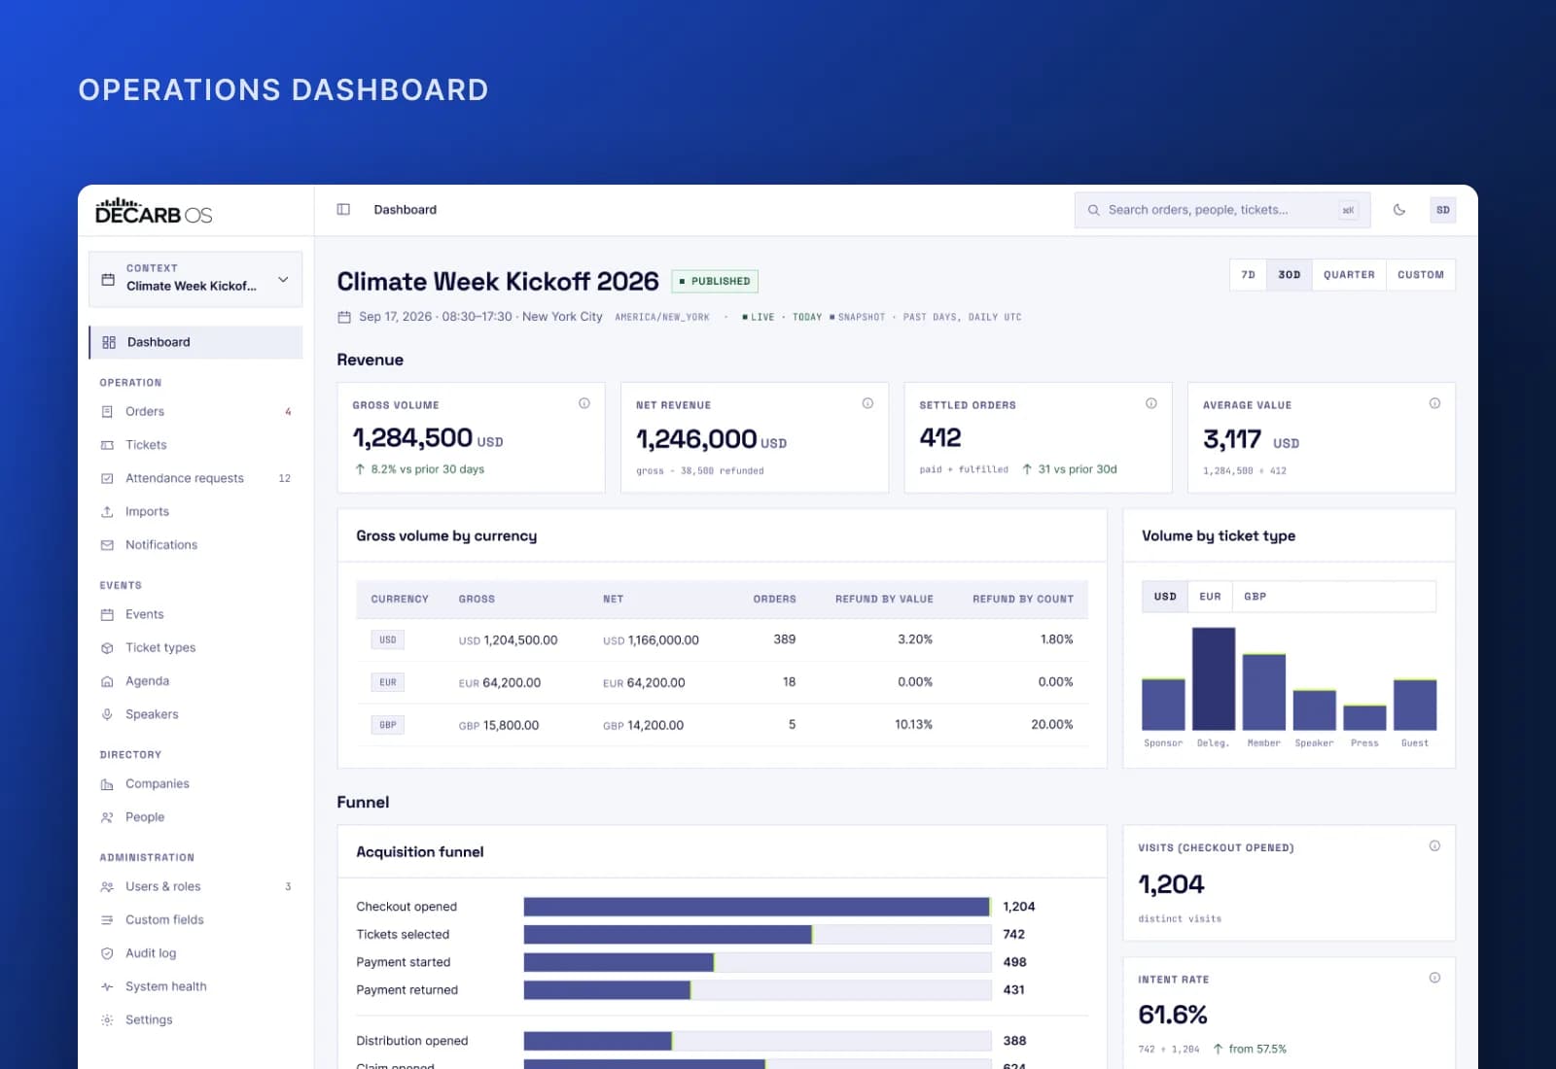Screen dimensions: 1556x1069
Task: Open Ticket types section
Action: pyautogui.click(x=195, y=648)
